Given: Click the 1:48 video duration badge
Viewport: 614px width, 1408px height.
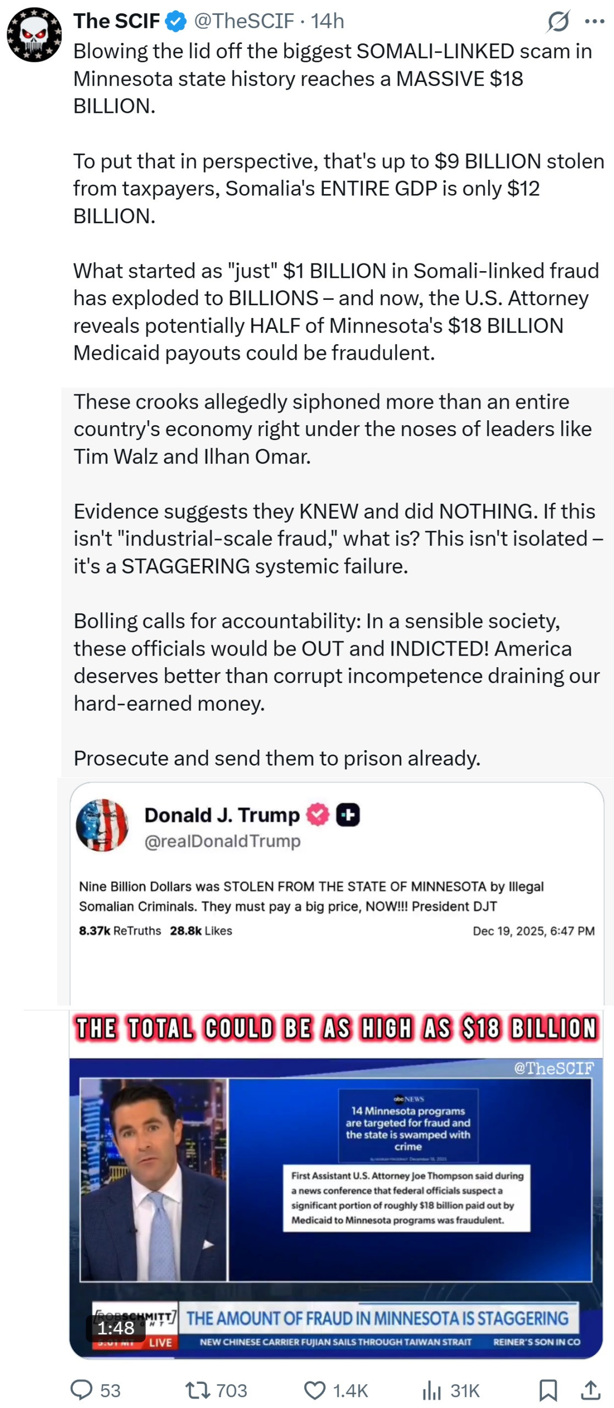Looking at the screenshot, I should (x=115, y=1327).
